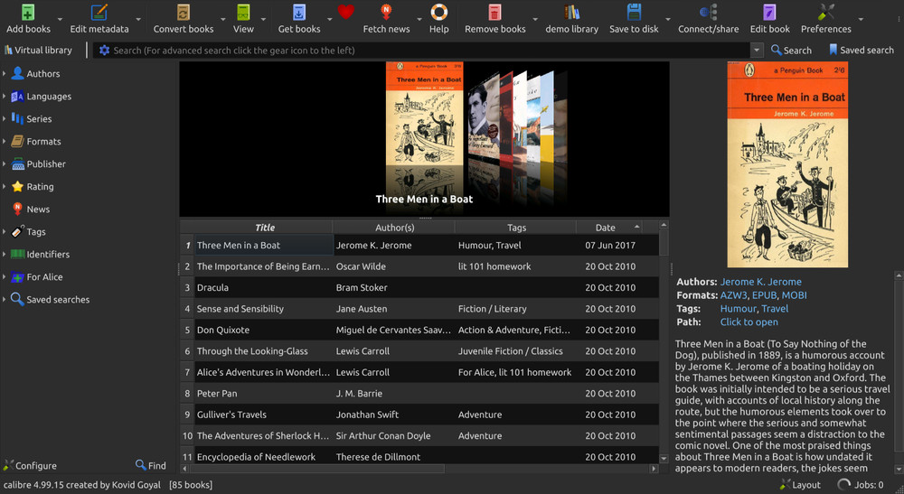Open the Remove books dropdown arrow
904x494 pixels.
coord(535,19)
